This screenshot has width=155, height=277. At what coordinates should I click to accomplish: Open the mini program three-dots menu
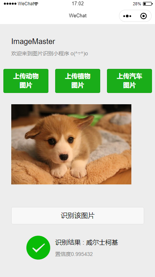click(127, 16)
